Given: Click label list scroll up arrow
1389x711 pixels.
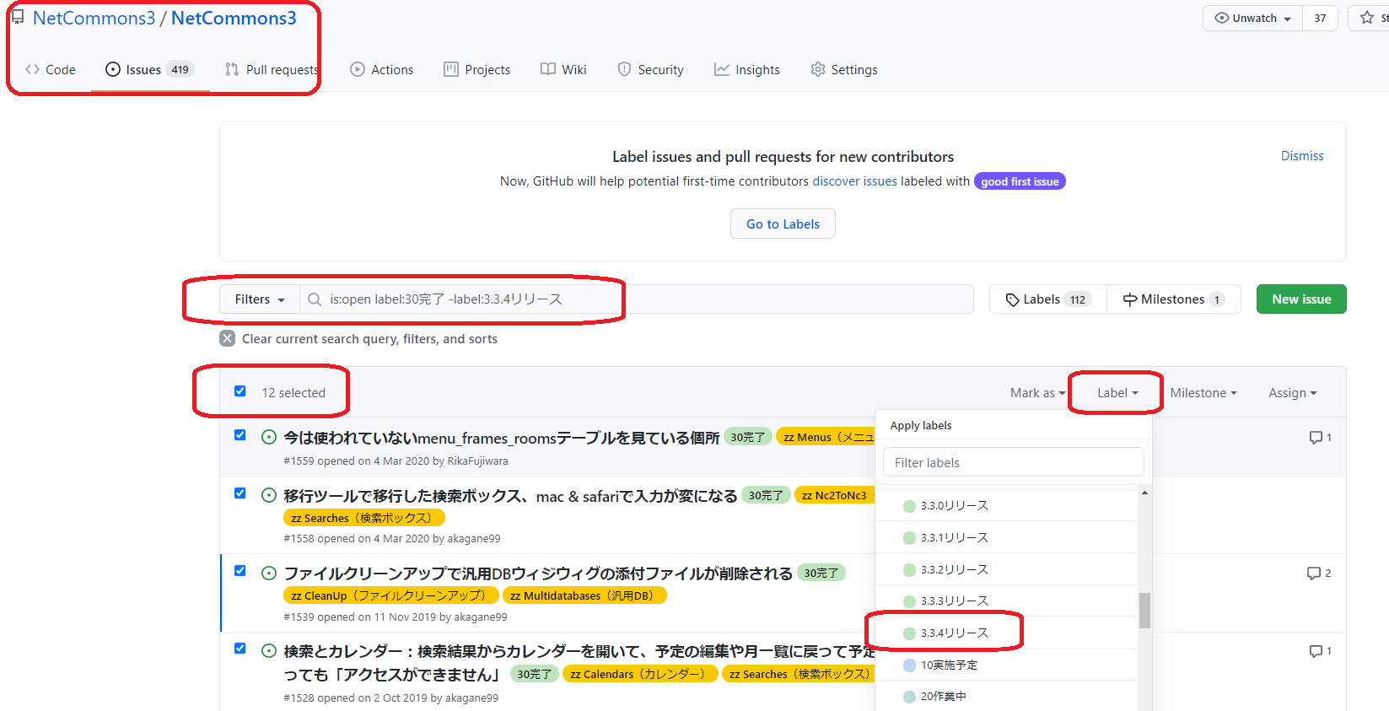Looking at the screenshot, I should (1144, 493).
